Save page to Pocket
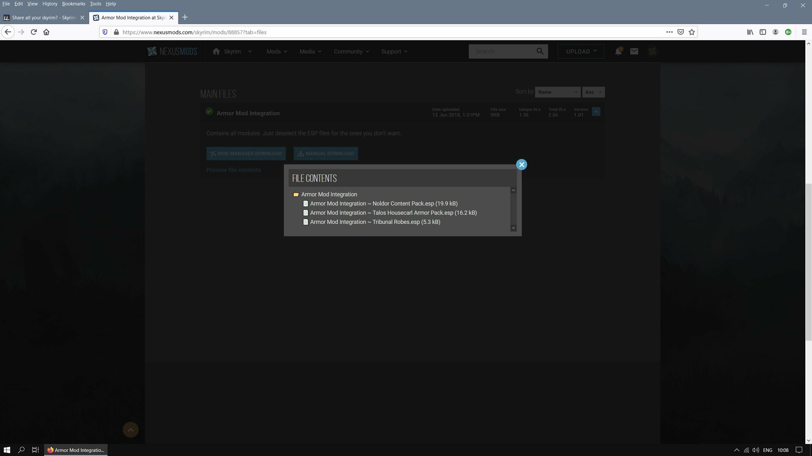 (x=680, y=32)
